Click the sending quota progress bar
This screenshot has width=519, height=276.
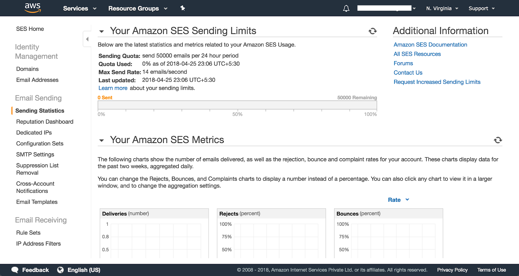click(x=237, y=105)
